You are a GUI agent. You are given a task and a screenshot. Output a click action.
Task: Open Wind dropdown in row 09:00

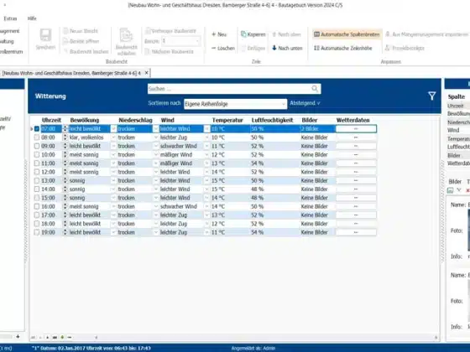tap(206, 146)
